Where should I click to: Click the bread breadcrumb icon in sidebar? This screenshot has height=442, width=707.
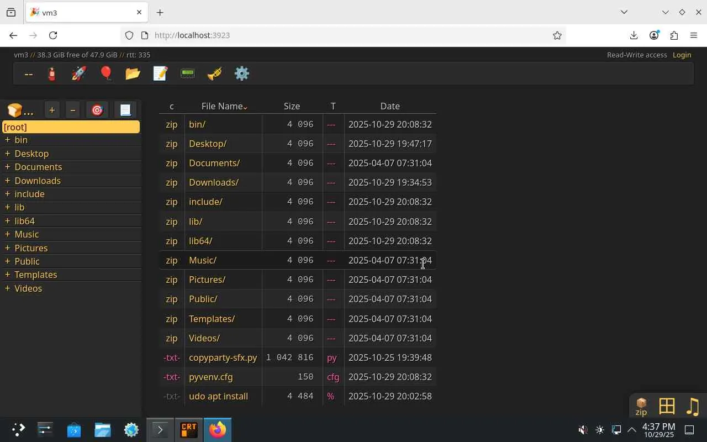(x=20, y=110)
